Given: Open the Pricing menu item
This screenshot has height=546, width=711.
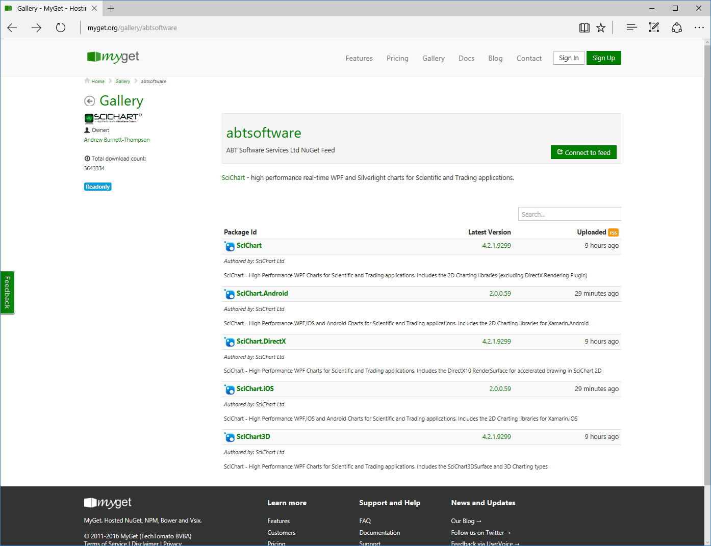Looking at the screenshot, I should tap(397, 59).
